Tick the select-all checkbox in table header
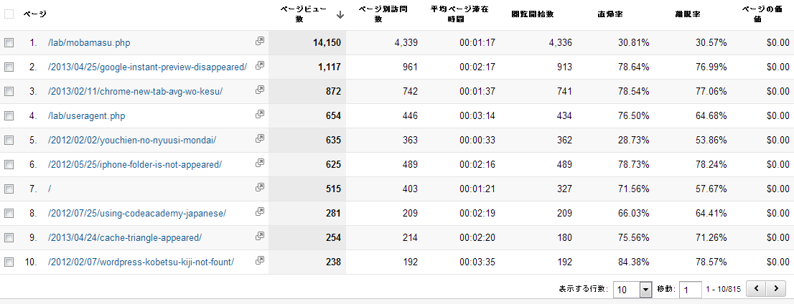The height and width of the screenshot is (304, 794). pos(9,14)
